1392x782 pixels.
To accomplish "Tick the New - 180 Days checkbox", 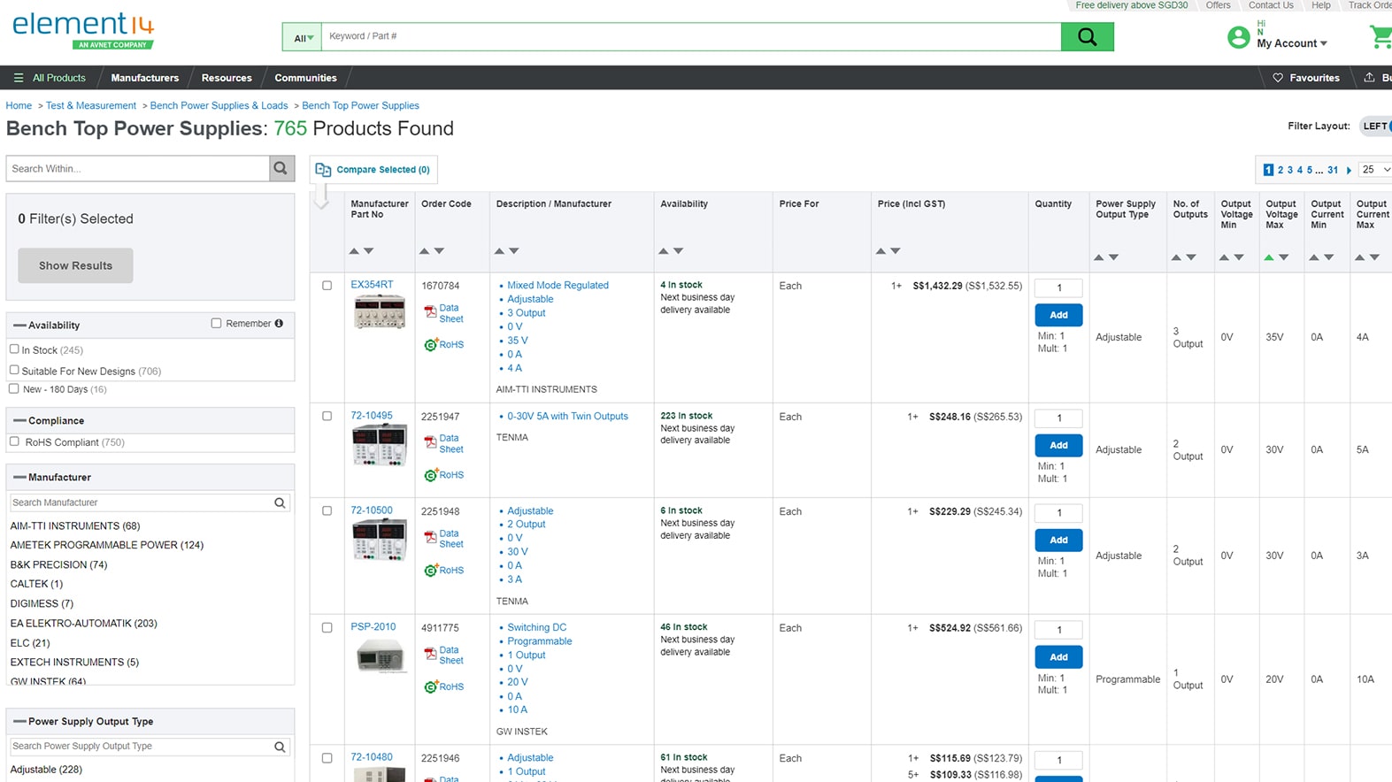I will [14, 388].
